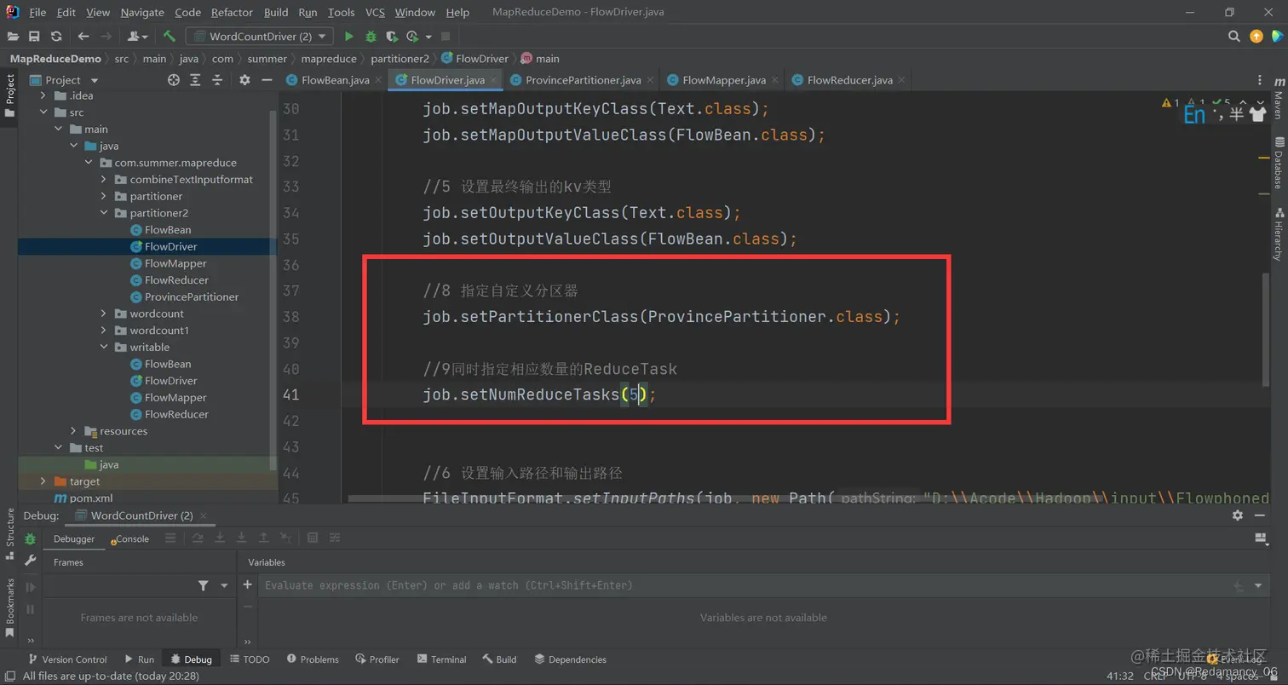The image size is (1288, 685).
Task: Open the run configuration WordCountDriver (2) dropdown
Action: [x=260, y=36]
